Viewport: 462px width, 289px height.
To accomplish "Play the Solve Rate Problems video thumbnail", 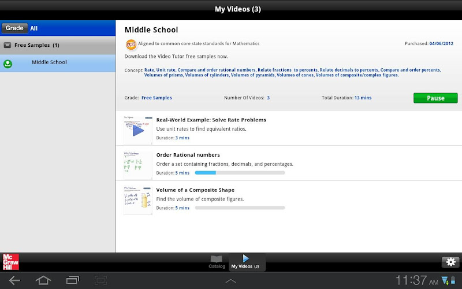I will [x=138, y=130].
